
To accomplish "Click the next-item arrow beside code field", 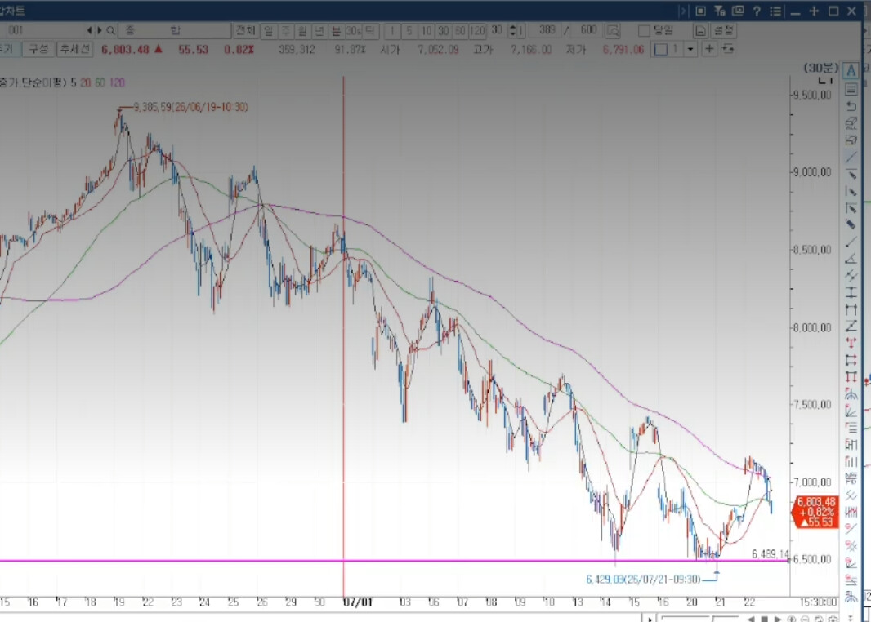I will (99, 30).
